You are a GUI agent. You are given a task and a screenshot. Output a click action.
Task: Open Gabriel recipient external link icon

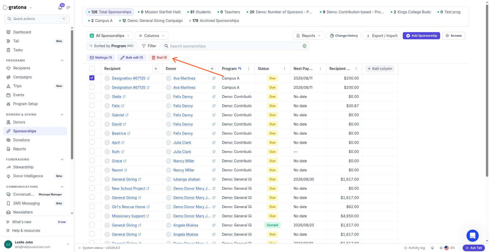[x=127, y=115]
